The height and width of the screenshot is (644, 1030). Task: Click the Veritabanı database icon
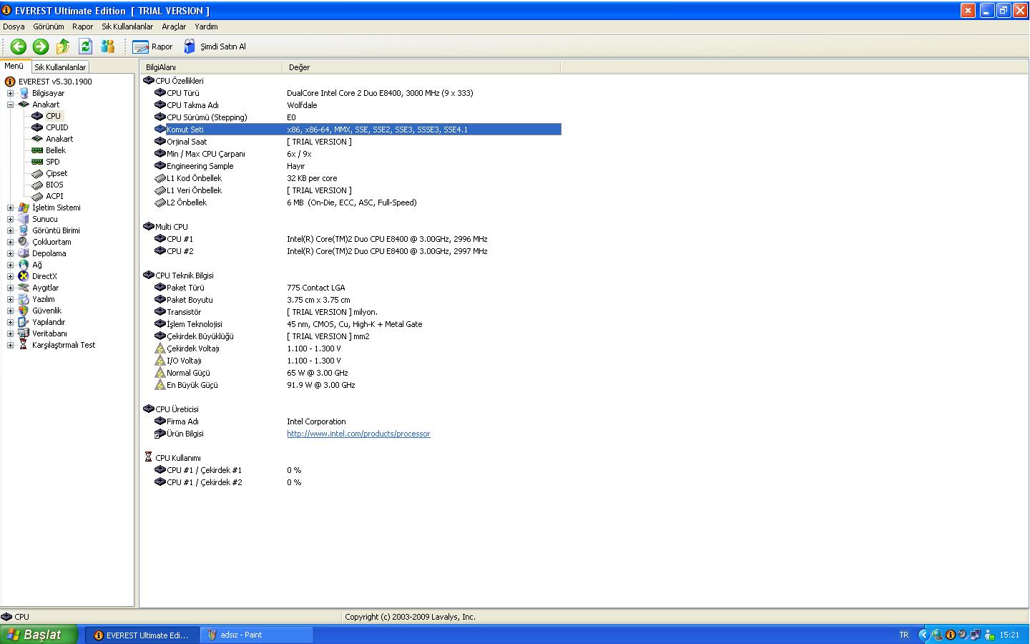24,333
